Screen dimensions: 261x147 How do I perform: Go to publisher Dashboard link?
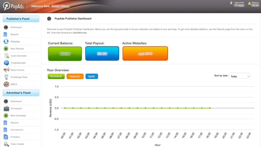coord(16,27)
